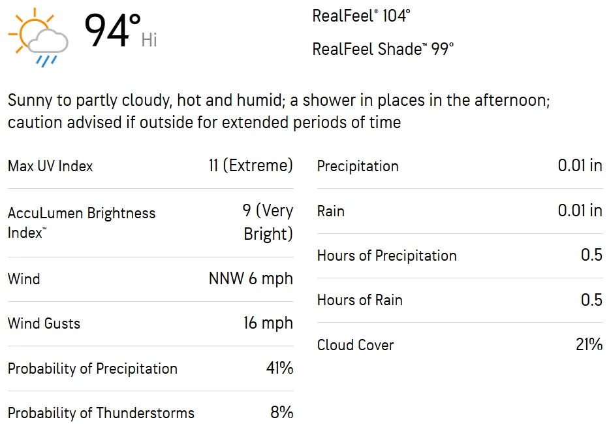Click the RealFeel Shade 99° label
611x424 pixels.
pos(383,49)
